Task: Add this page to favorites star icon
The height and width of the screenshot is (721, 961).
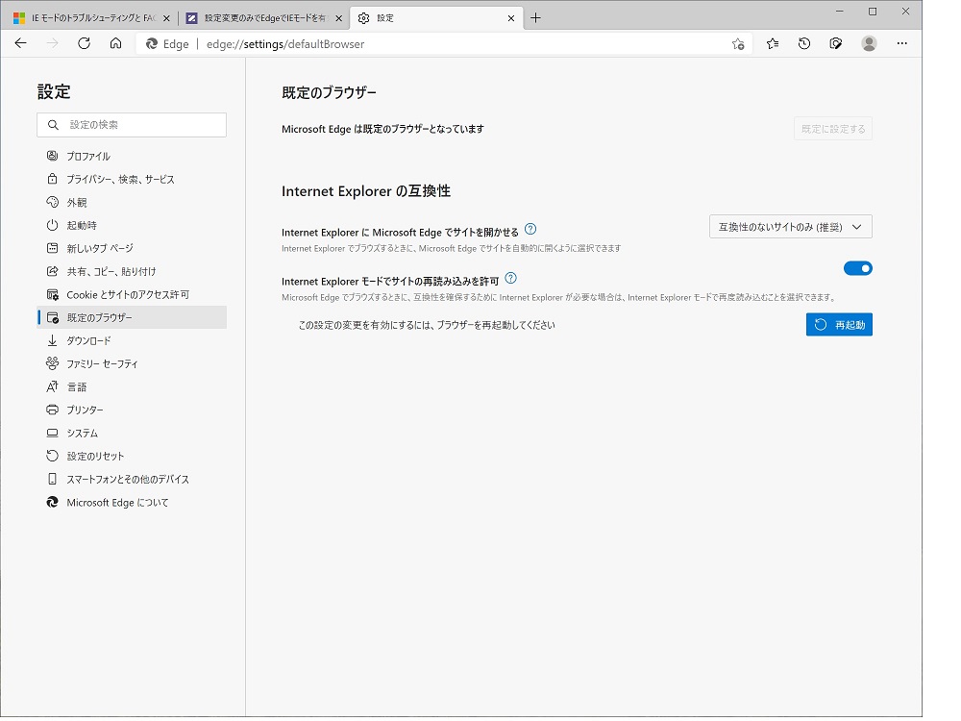Action: (x=738, y=44)
